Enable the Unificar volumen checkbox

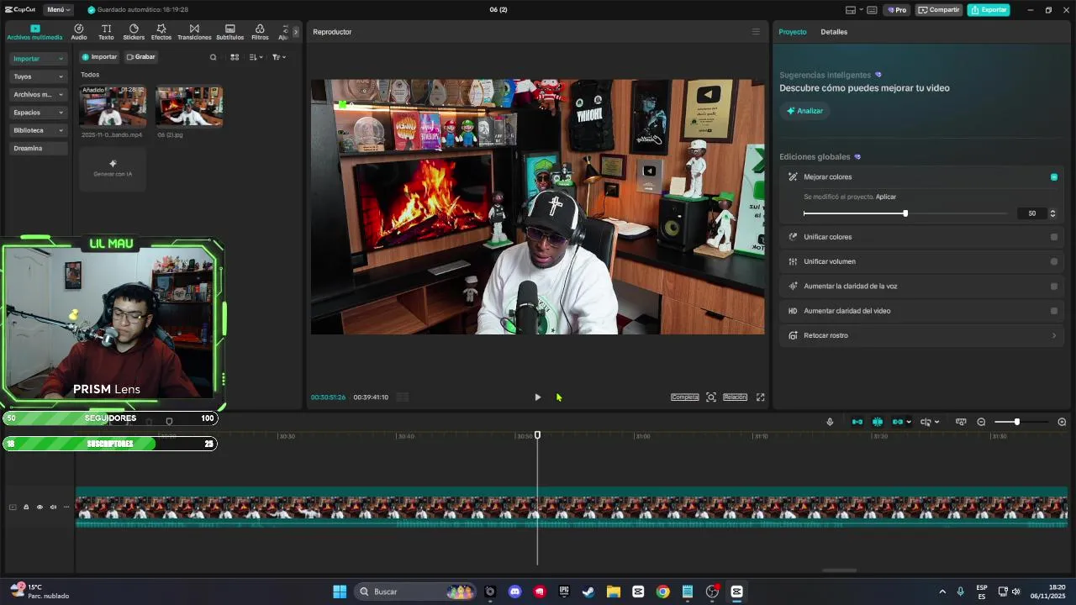[1054, 261]
